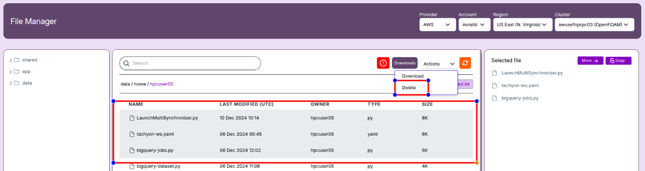Click bigquery-jobs.py in Selected file panel
The height and width of the screenshot is (171, 645).
519,99
